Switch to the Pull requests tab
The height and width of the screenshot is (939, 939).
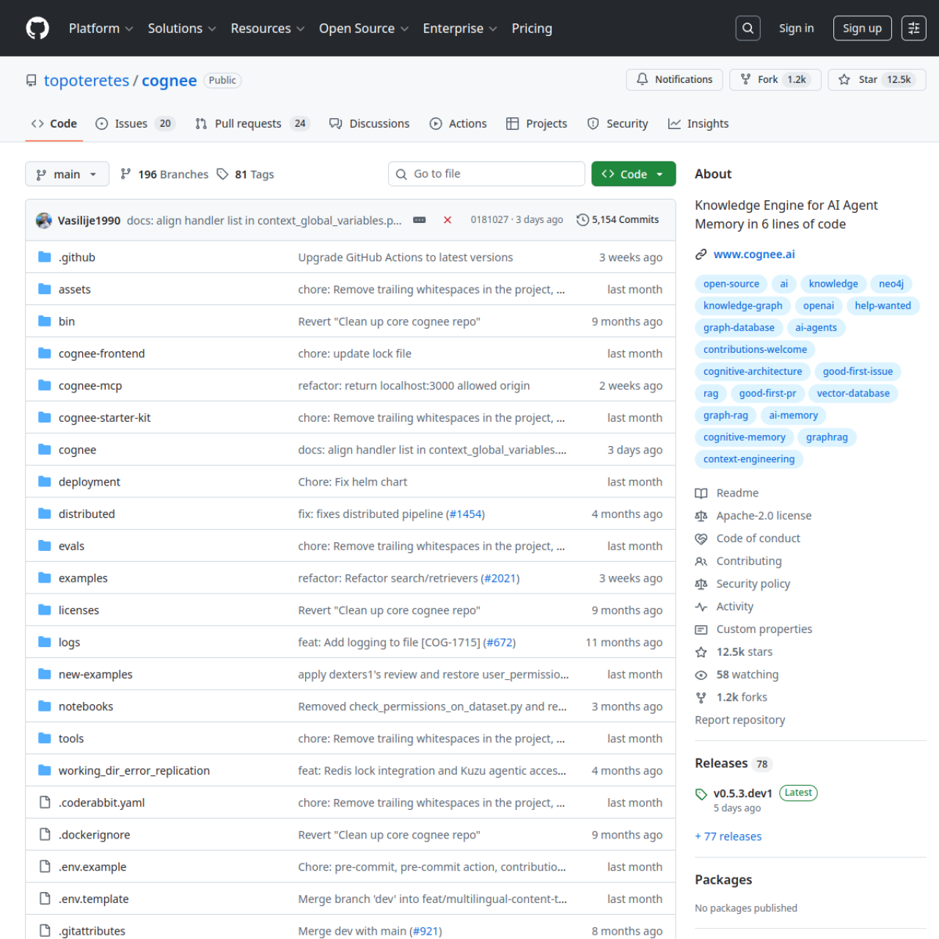pos(249,123)
